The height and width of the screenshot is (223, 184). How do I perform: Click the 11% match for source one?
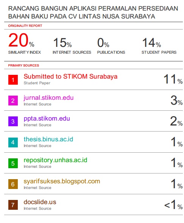click(173, 79)
